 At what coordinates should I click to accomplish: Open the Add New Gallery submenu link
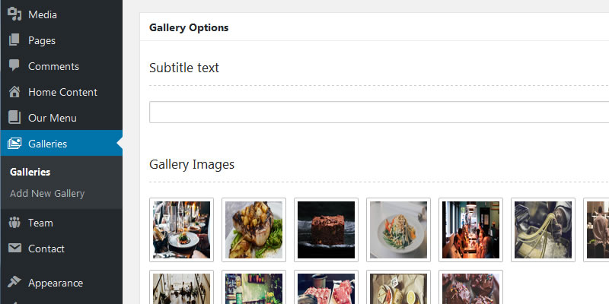click(x=47, y=193)
